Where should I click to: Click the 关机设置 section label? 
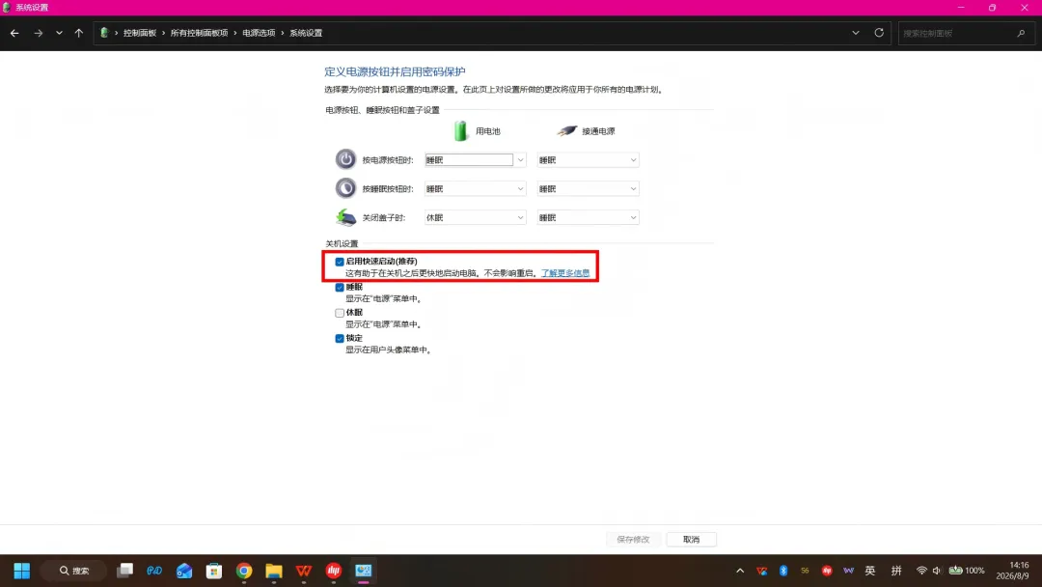[x=342, y=244]
